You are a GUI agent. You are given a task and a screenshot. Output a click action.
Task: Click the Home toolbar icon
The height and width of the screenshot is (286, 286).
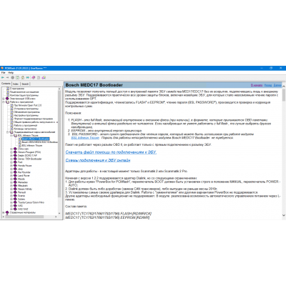click(23, 77)
